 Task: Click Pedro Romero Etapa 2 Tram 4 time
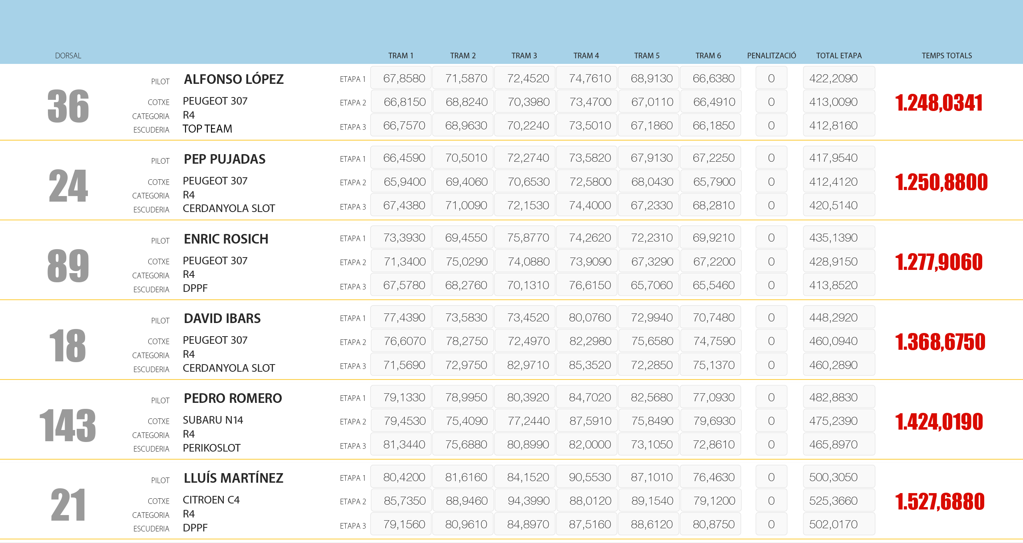587,421
